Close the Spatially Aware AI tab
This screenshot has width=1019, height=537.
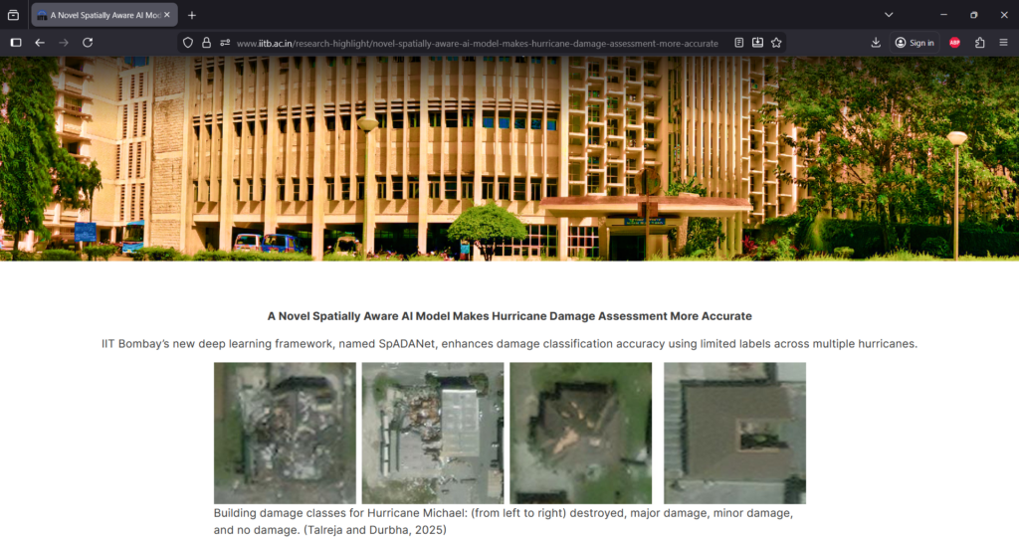167,15
